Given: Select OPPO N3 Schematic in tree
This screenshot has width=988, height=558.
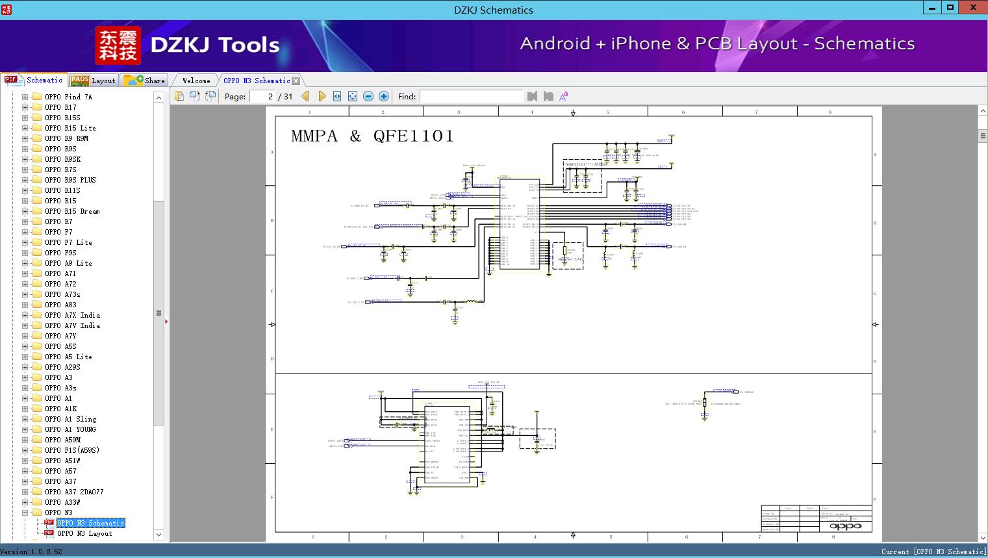Looking at the screenshot, I should [90, 523].
